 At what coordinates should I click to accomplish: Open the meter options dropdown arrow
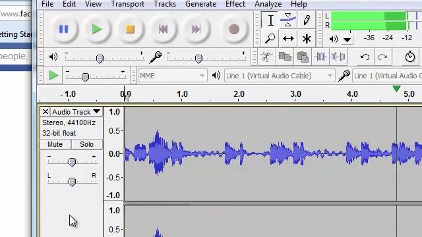coord(347,40)
